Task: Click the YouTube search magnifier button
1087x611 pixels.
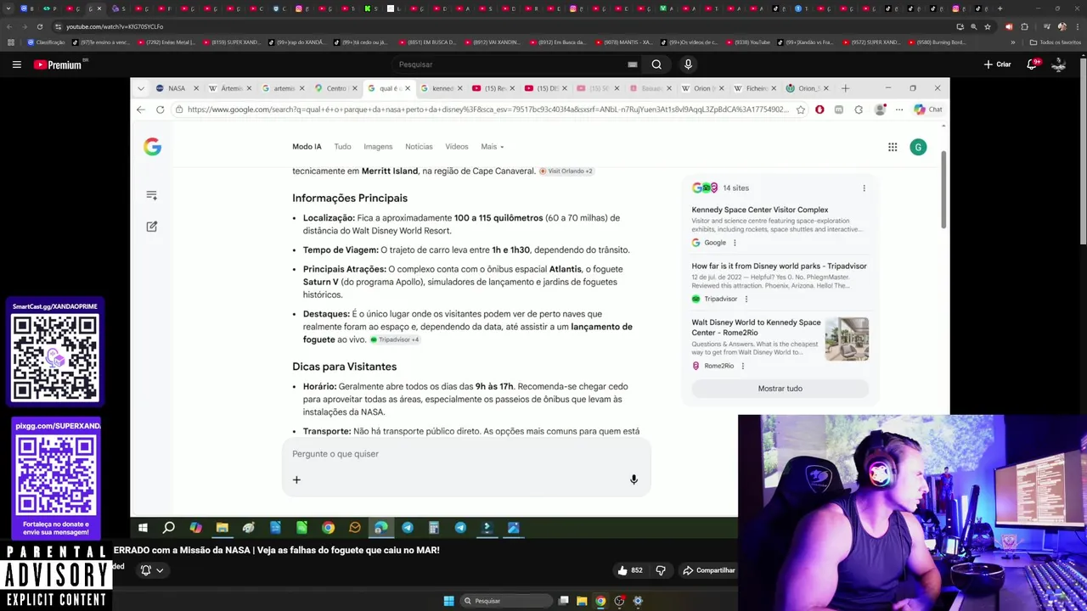Action: pos(656,64)
